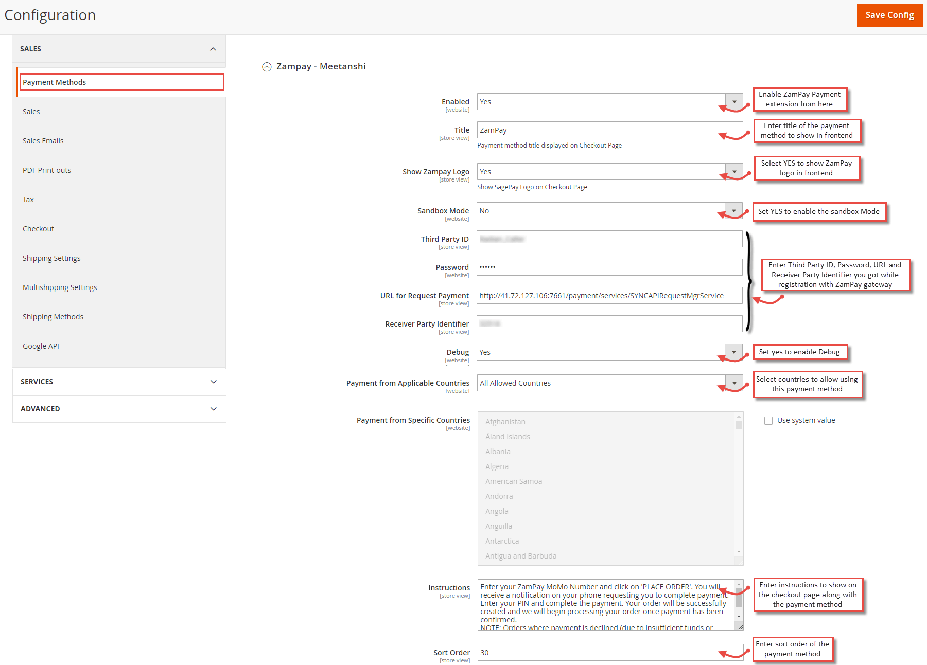927x665 pixels.
Task: Open the Show Zampay Logo dropdown
Action: (610, 172)
